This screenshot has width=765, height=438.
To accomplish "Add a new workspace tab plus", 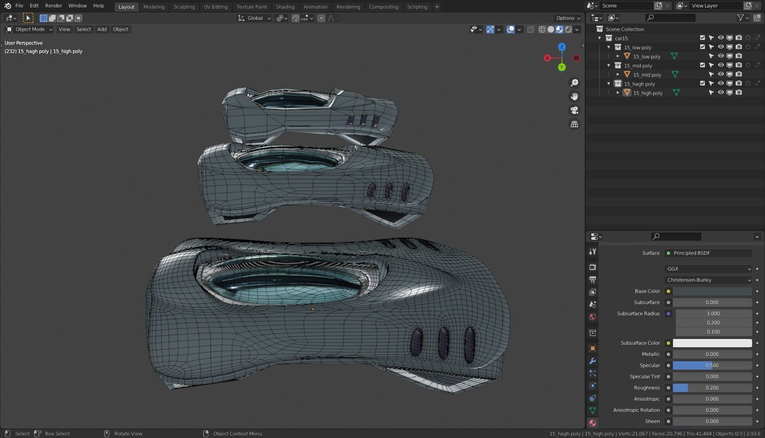I will click(437, 7).
